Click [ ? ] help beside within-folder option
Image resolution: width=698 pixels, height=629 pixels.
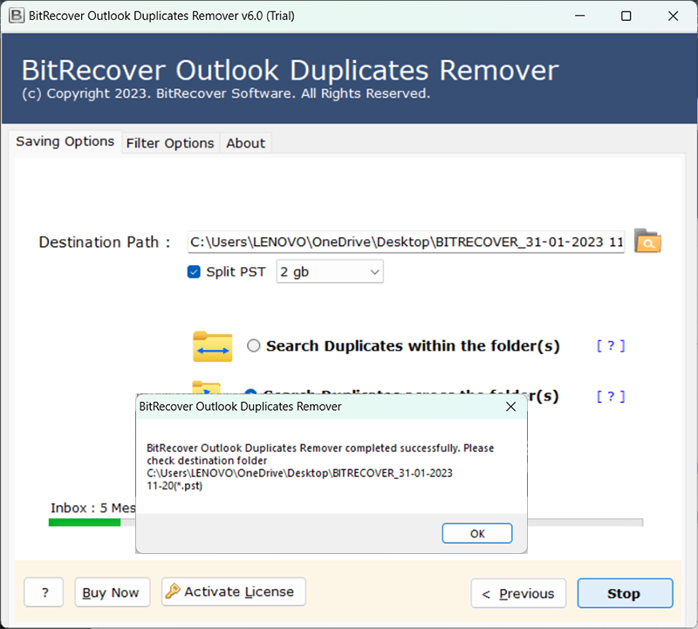611,345
